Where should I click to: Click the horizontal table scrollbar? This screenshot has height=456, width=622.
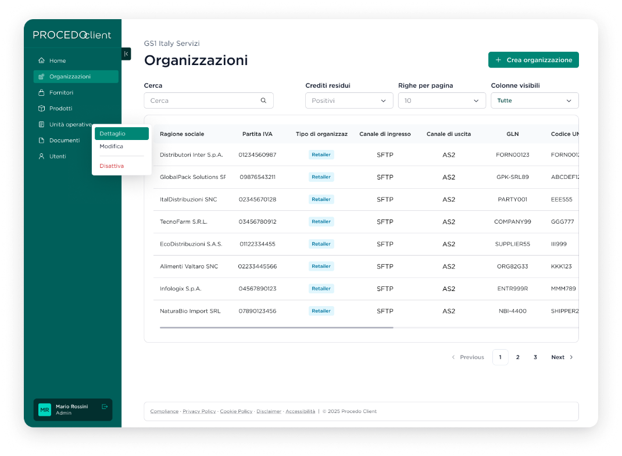click(277, 328)
